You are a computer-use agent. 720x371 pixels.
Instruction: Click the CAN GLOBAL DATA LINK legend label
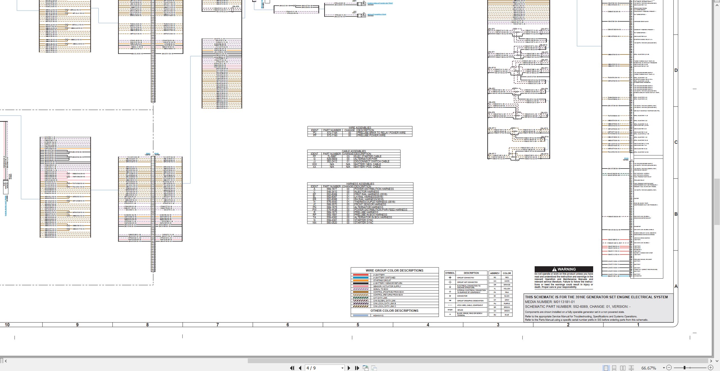tap(384, 301)
